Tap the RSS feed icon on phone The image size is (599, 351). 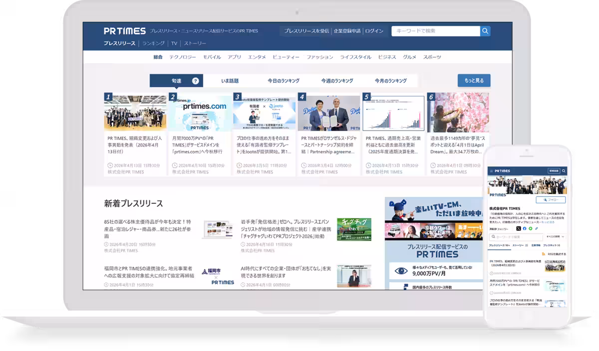(x=544, y=254)
